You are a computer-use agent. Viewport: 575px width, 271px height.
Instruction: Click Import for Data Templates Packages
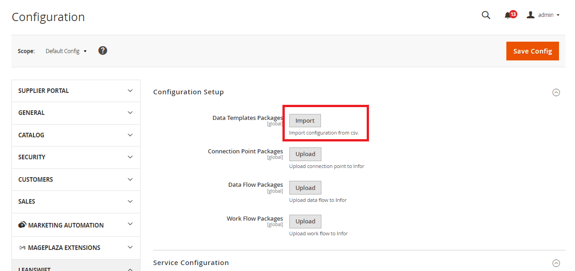(305, 121)
